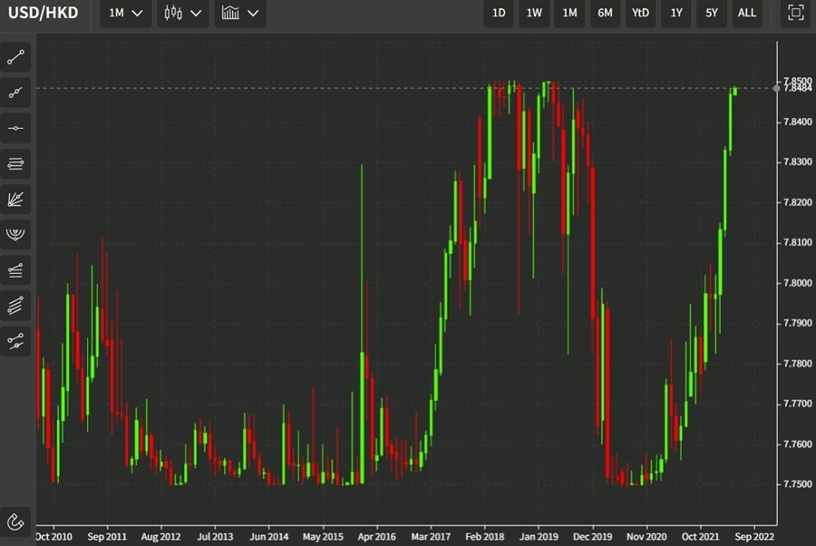The height and width of the screenshot is (546, 816).
Task: Click the Sep 2022 date label
Action: click(754, 537)
